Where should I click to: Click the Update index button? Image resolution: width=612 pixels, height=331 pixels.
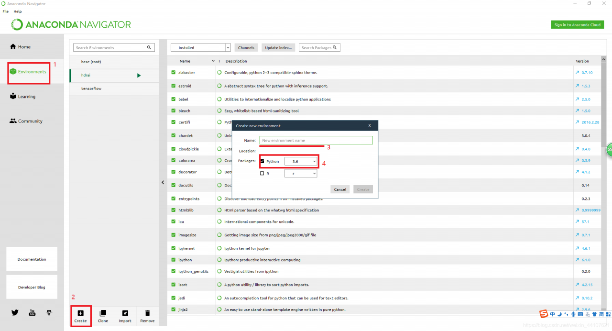pos(278,48)
